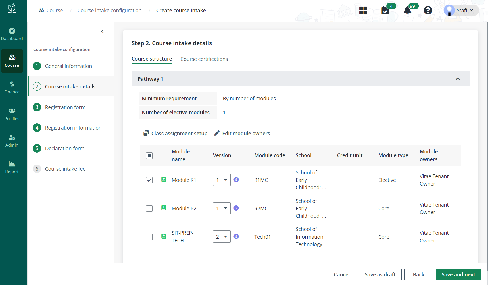488x285 pixels.
Task: Click the Save and next button
Action: pos(458,274)
